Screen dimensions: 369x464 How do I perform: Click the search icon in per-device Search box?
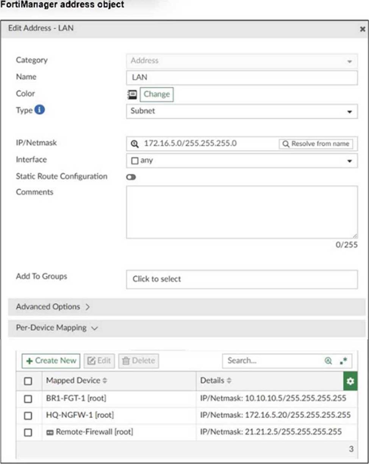pos(328,361)
